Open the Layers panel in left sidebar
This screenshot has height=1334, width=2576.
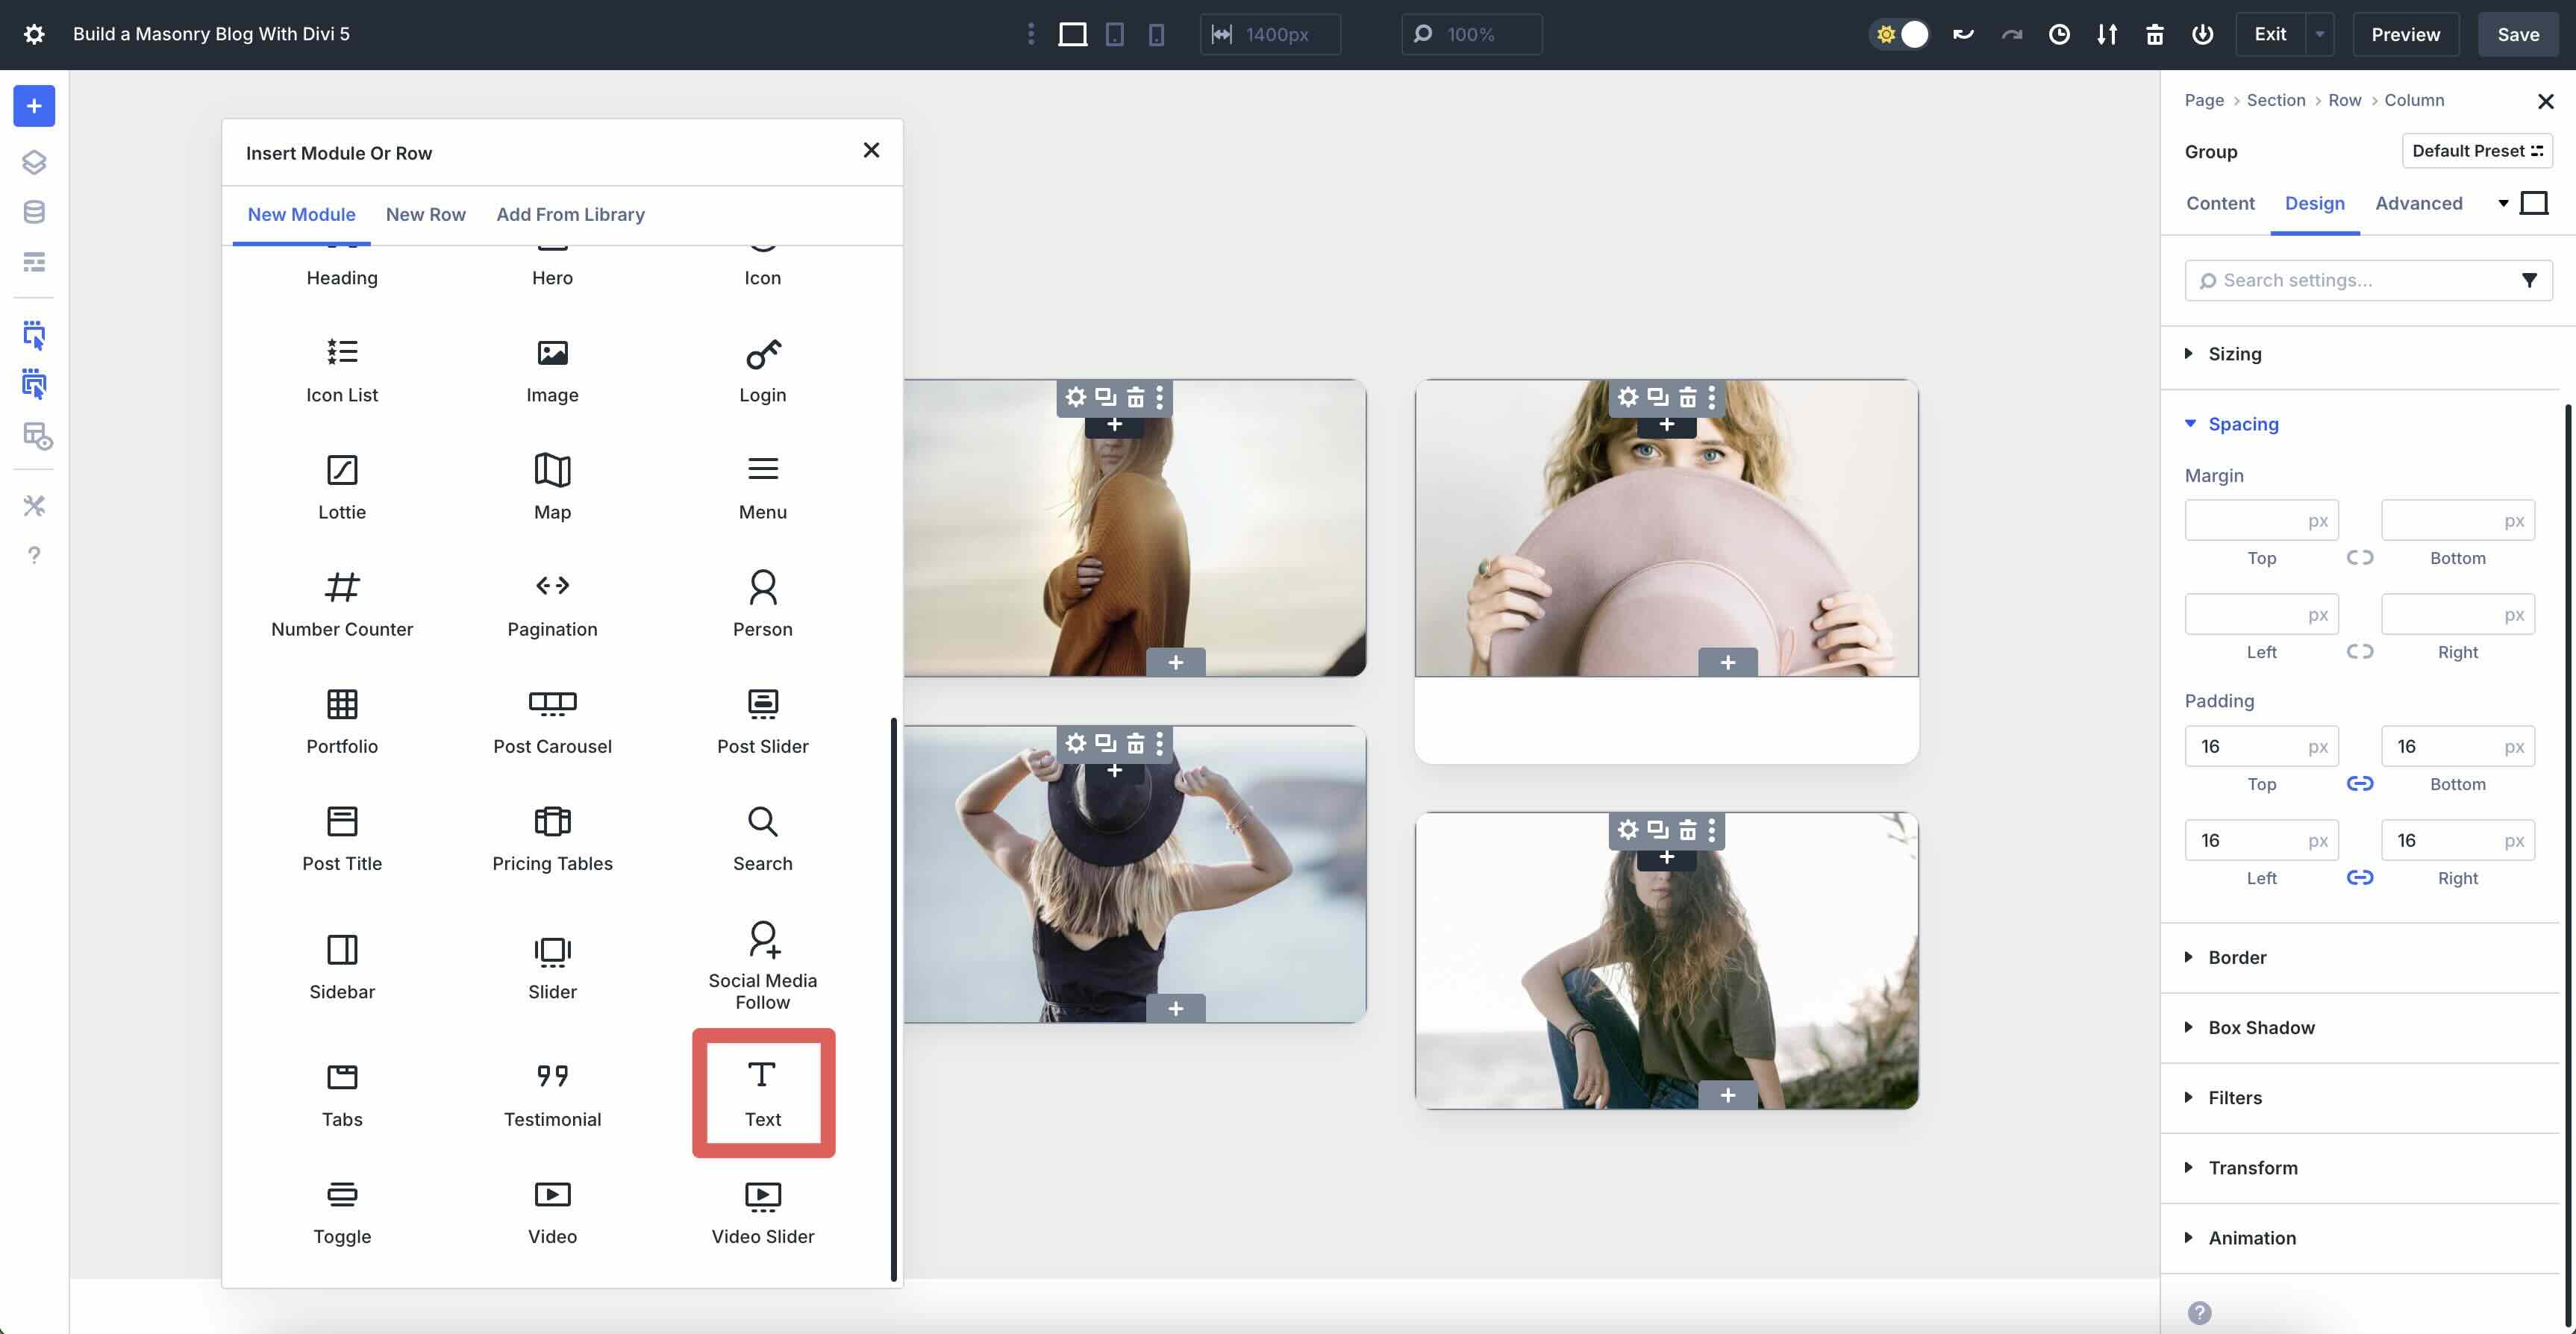click(34, 162)
